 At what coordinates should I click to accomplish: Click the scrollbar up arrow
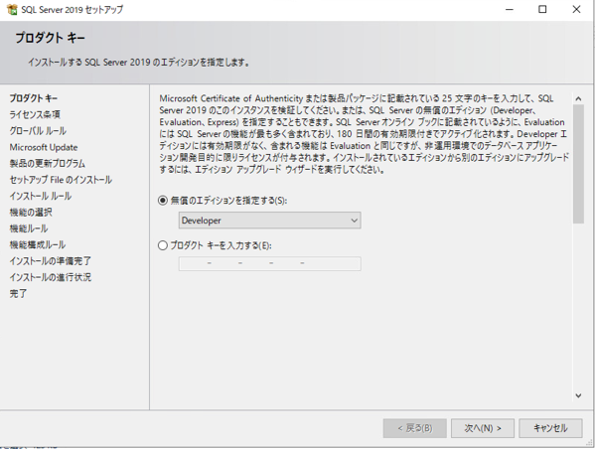578,98
